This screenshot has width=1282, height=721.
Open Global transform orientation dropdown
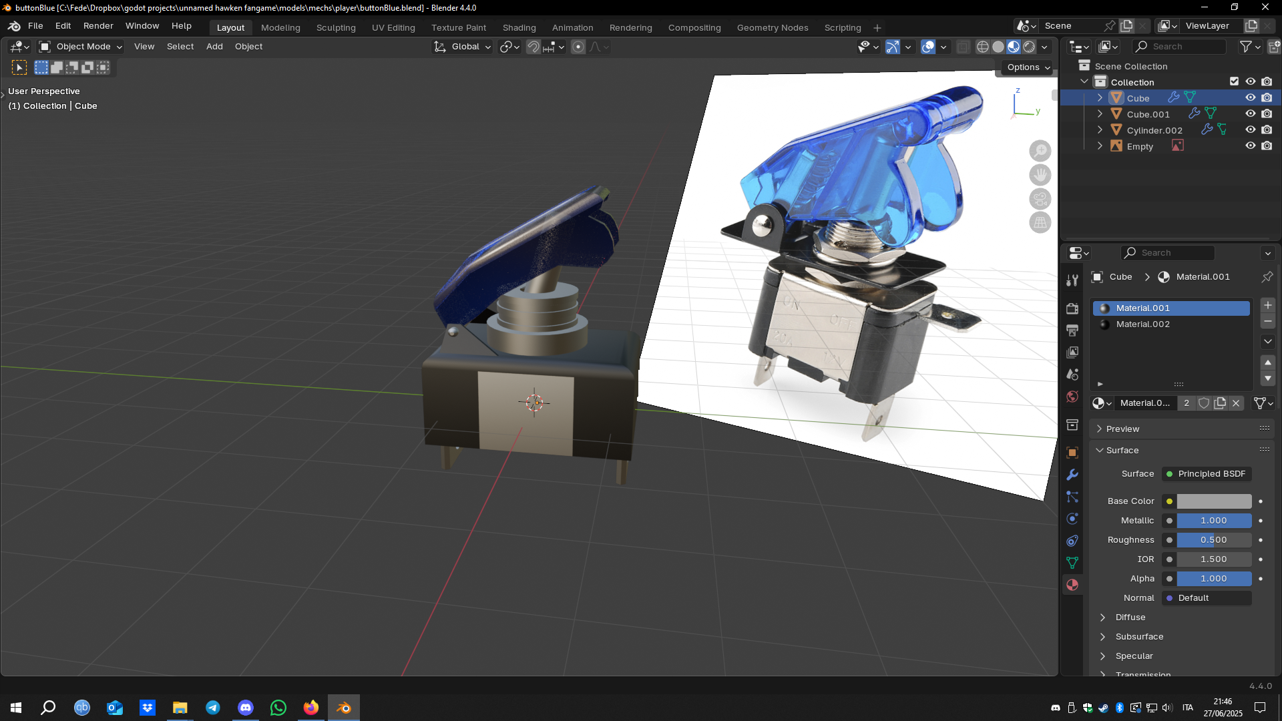pyautogui.click(x=463, y=47)
